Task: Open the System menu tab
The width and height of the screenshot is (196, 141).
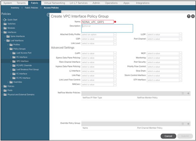Action: coord(8,3)
